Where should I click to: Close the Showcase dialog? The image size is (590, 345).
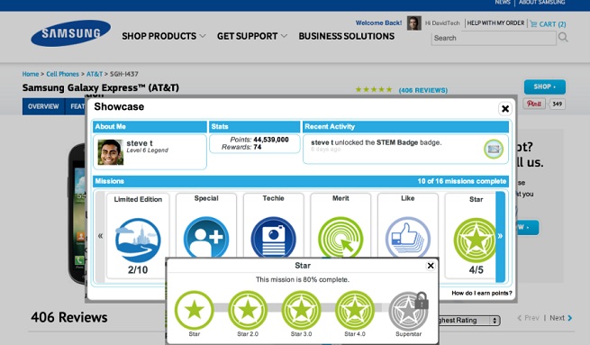pos(505,109)
